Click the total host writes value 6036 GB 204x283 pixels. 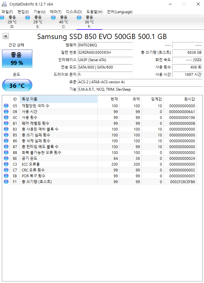[x=187, y=53]
